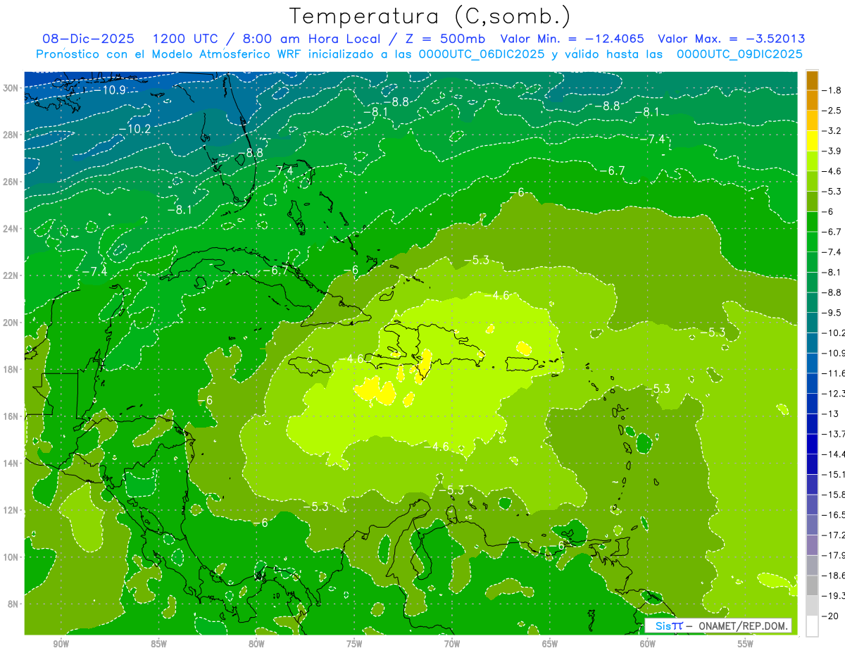The width and height of the screenshot is (845, 653).
Task: Click the "30N" latitude axis label
Action: 11,88
